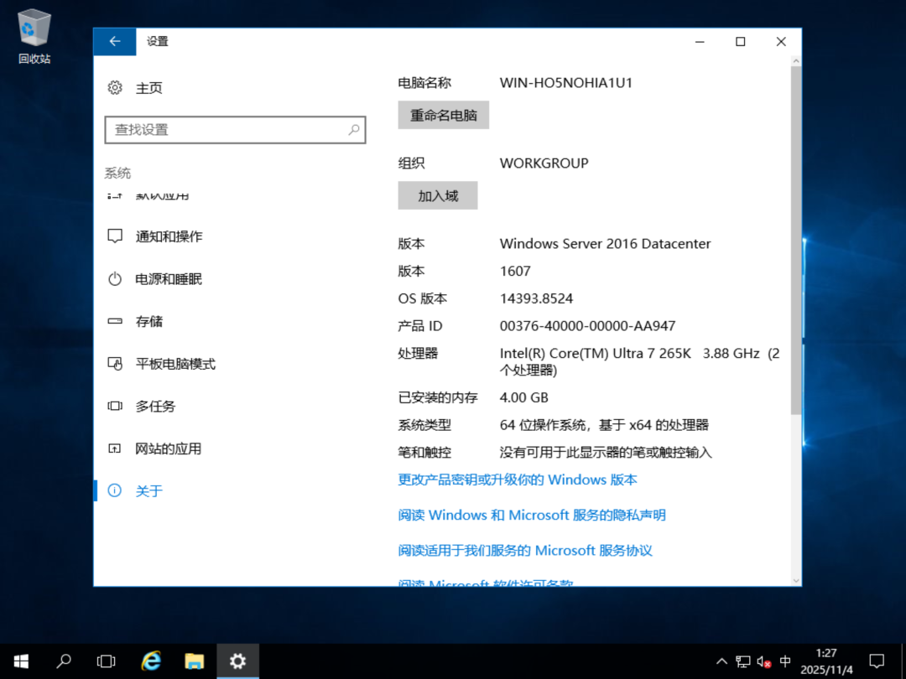
Task: Open the Apps for websites icon (网站的应用)
Action: (x=115, y=448)
